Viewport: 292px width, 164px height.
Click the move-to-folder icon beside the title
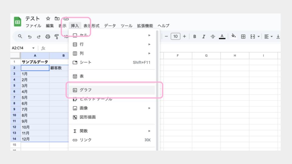coord(57,19)
